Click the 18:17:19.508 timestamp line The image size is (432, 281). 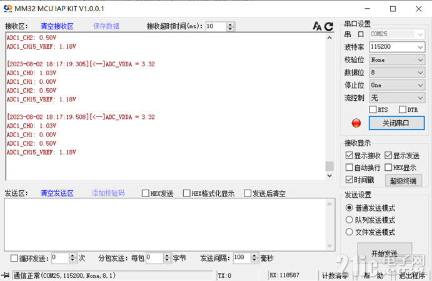tap(81, 117)
